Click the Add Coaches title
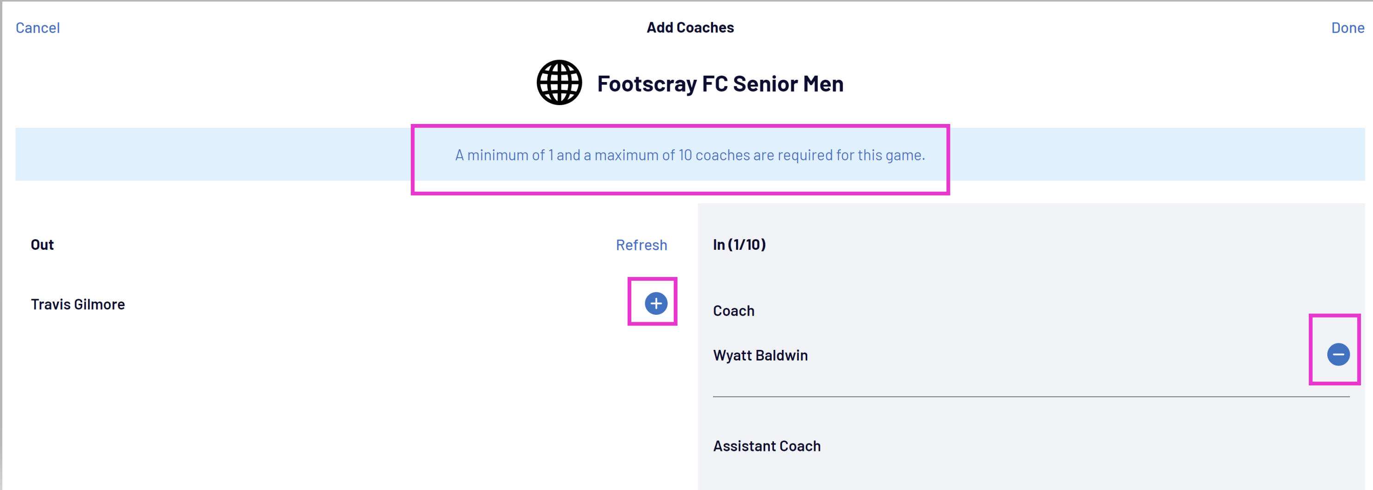Viewport: 1373px width, 490px height. point(689,28)
